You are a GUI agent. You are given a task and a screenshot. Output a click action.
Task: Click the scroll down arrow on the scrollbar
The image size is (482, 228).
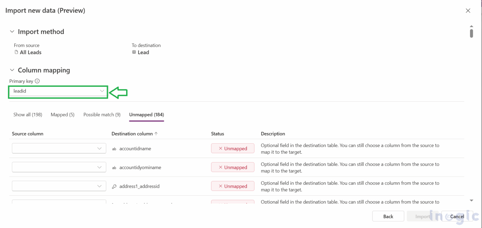point(471,200)
